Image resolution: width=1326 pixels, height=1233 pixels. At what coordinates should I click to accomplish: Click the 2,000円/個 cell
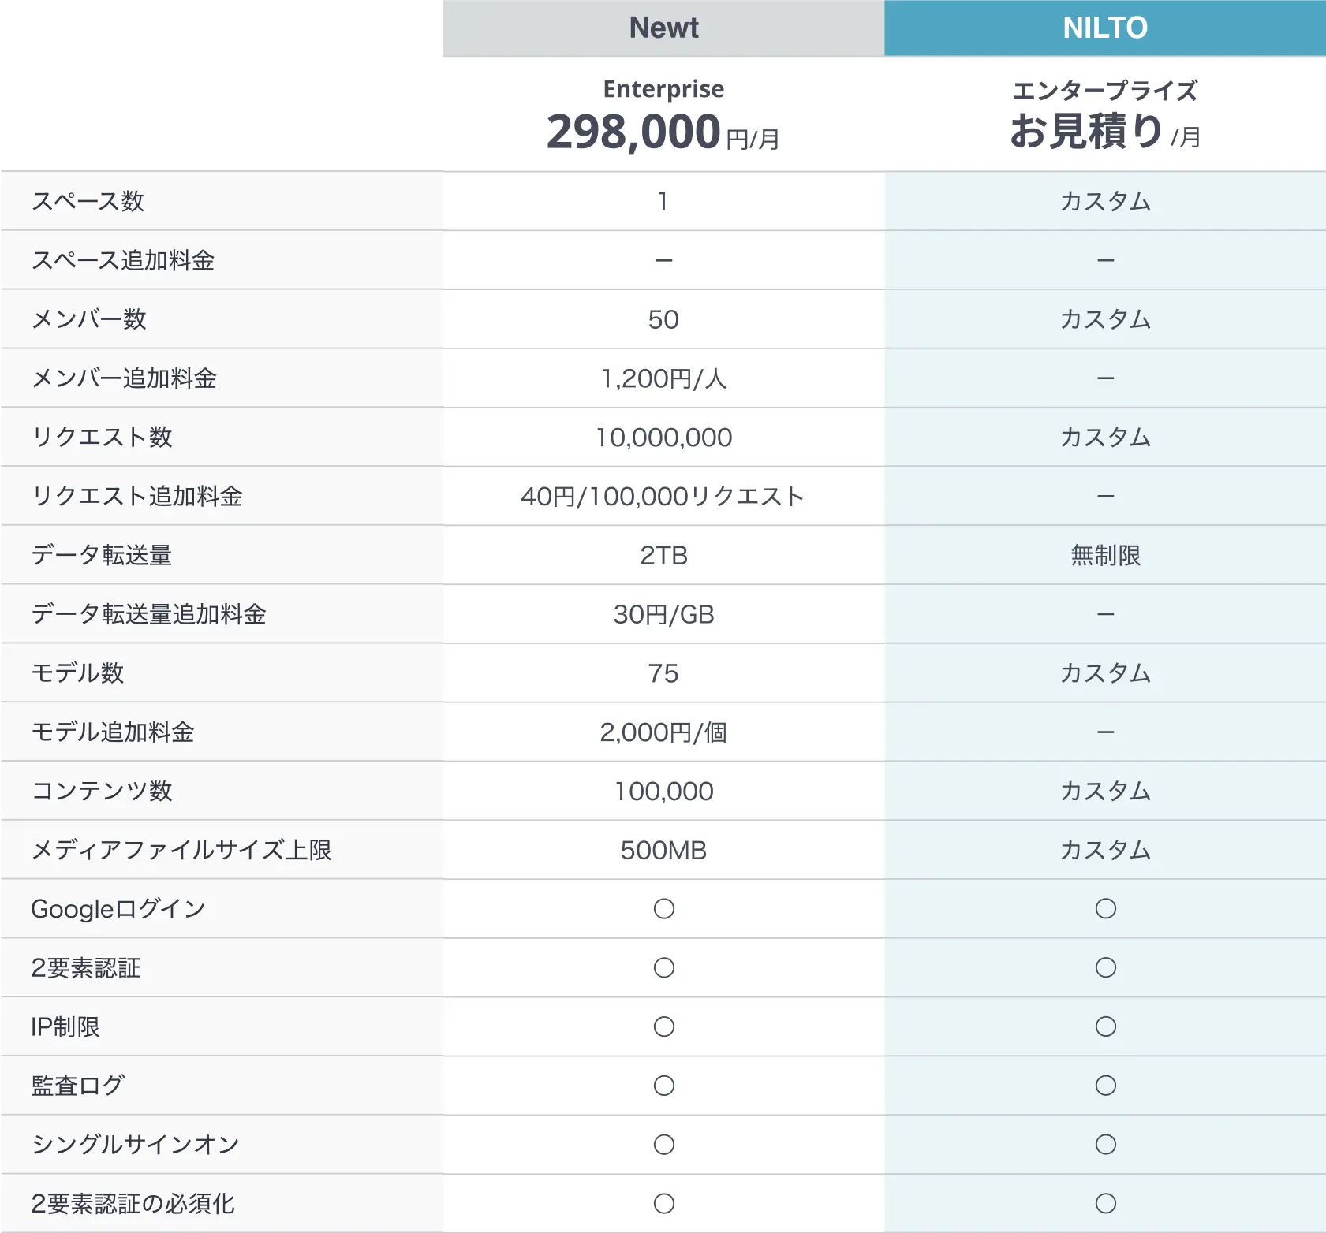[663, 732]
